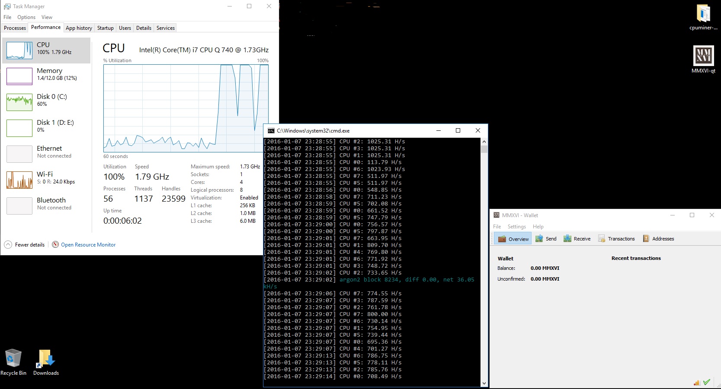Open Task Manager View menu
The width and height of the screenshot is (721, 389).
[47, 17]
